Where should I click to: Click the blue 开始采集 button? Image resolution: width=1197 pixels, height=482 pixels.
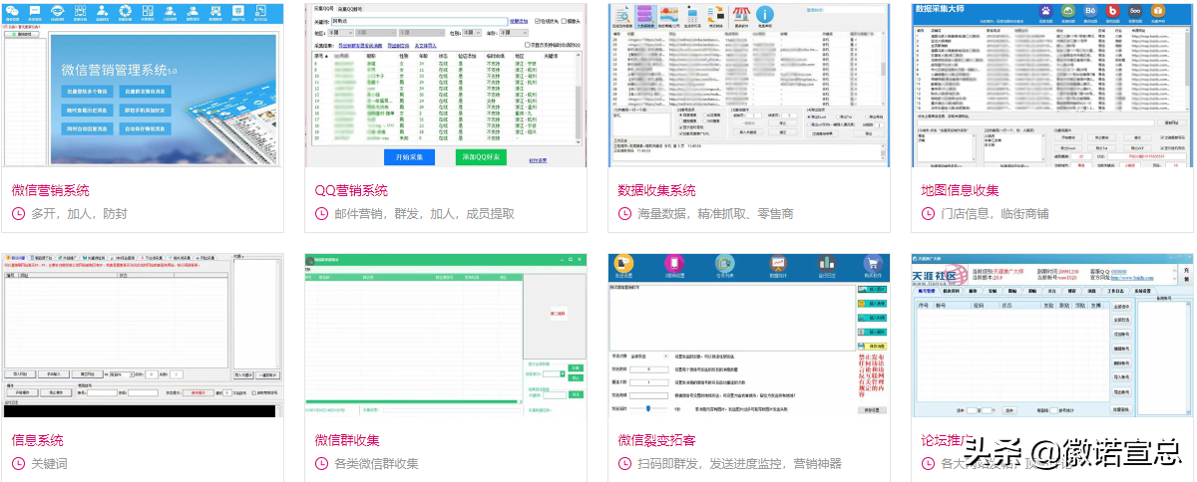[409, 156]
